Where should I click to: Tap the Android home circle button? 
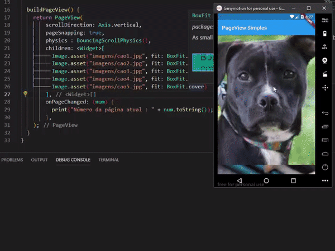266,181
